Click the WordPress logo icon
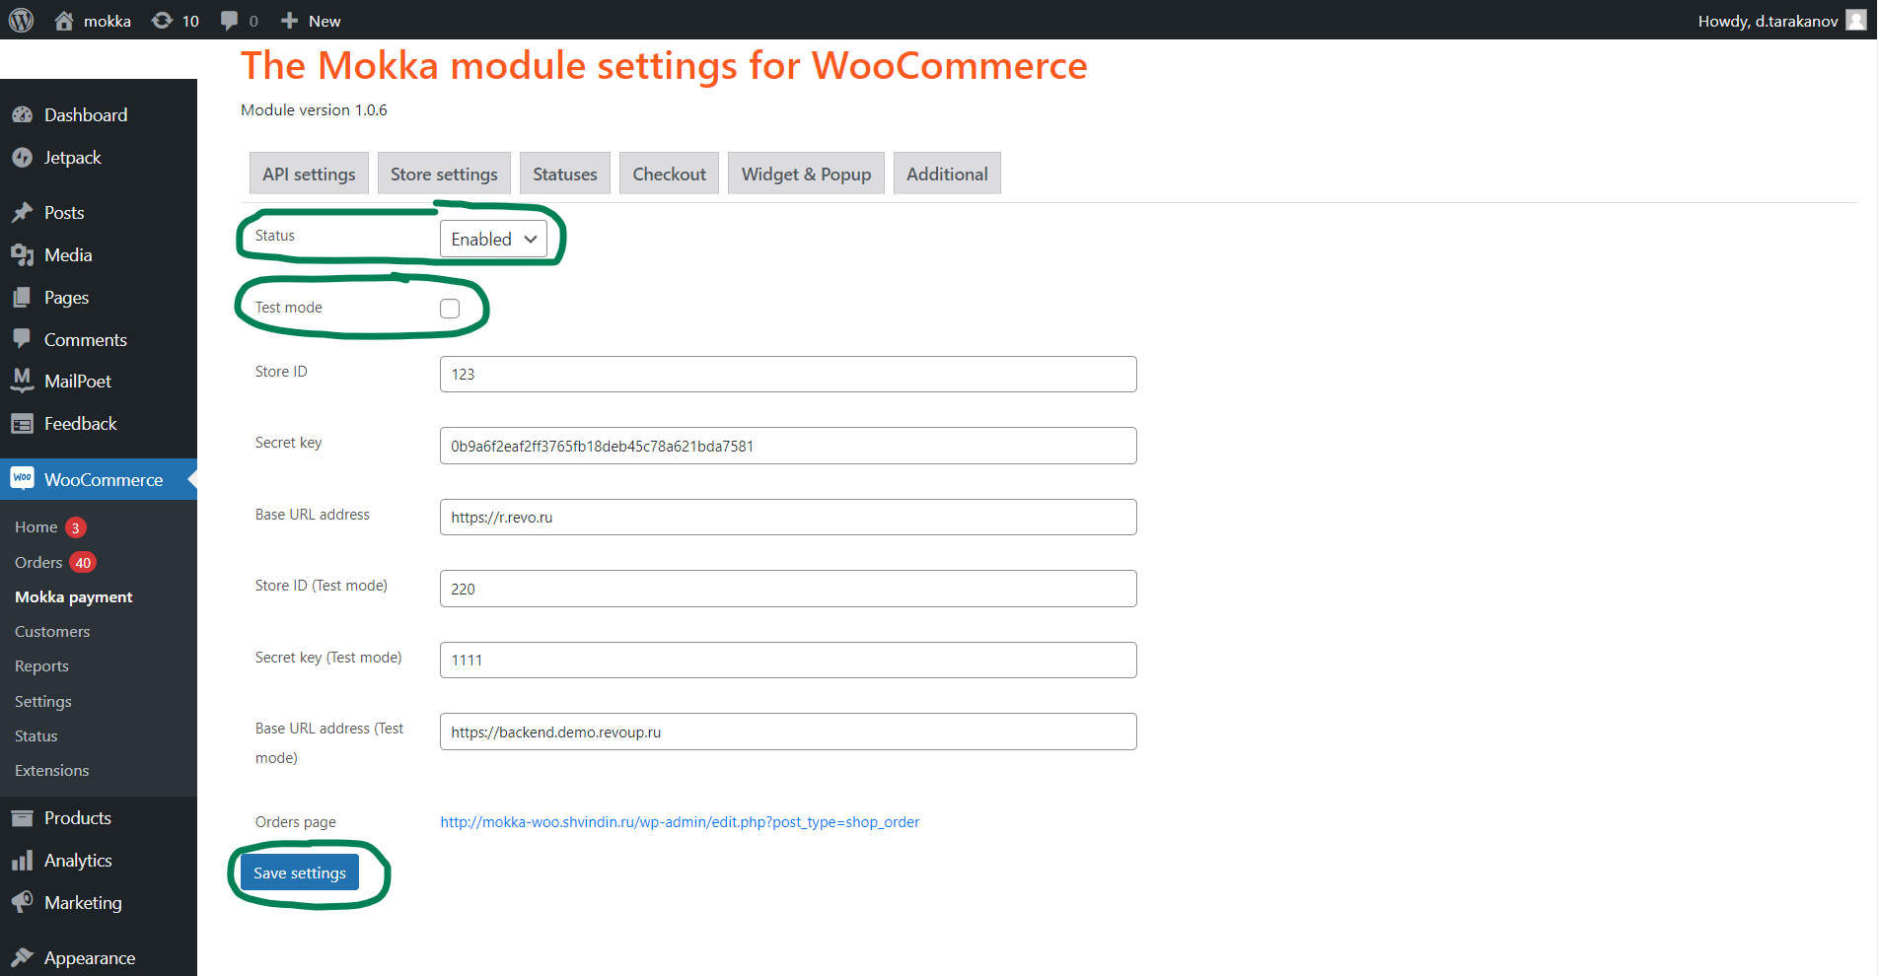1878x976 pixels. coord(22,20)
